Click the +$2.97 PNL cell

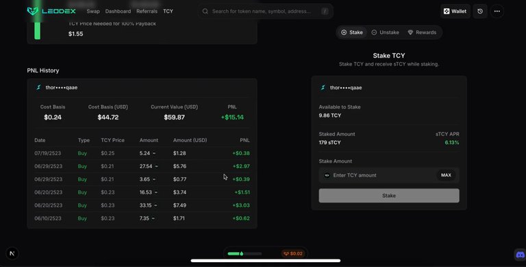241,167
